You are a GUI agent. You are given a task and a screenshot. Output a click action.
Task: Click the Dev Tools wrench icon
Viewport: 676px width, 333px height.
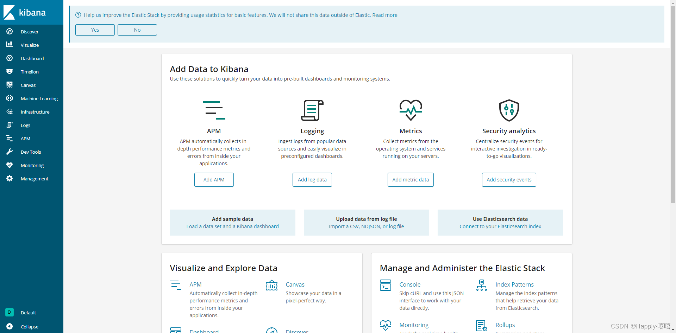tap(10, 152)
